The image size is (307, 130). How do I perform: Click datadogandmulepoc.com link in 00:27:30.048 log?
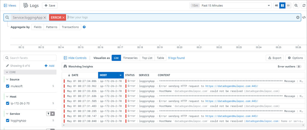pos(263,121)
